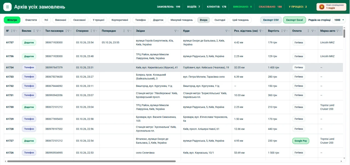
Task: Toggle the Минулий тиждень filter chip
Action: [182, 20]
